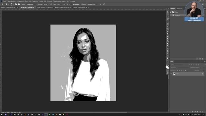Open the Окно menu
The image size is (206, 116).
[68, 1]
